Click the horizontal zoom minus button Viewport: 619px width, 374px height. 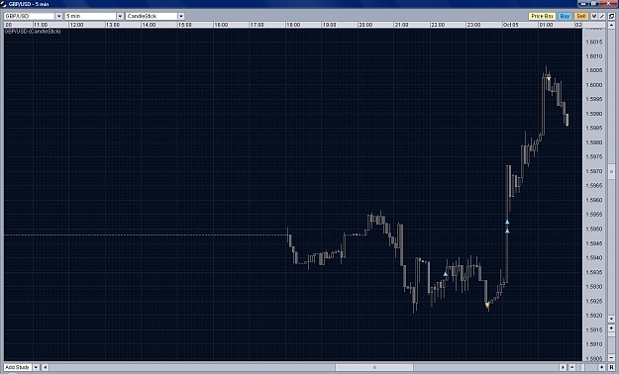(x=572, y=367)
